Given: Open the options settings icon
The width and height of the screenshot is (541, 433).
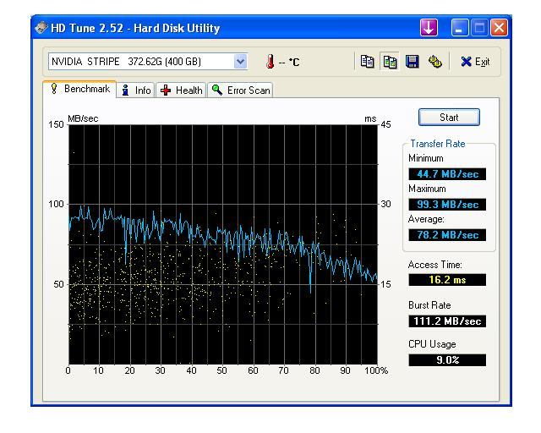Looking at the screenshot, I should click(434, 62).
